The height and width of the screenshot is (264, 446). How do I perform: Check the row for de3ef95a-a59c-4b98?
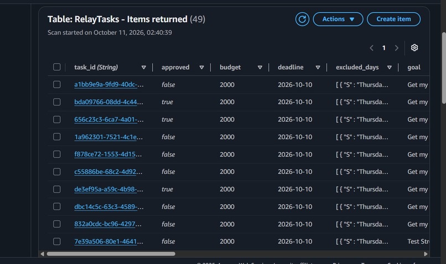[57, 189]
